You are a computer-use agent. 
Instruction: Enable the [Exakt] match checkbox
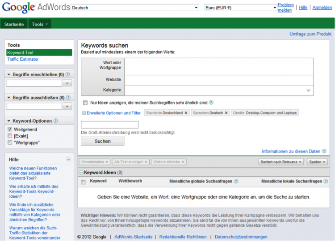click(10, 136)
